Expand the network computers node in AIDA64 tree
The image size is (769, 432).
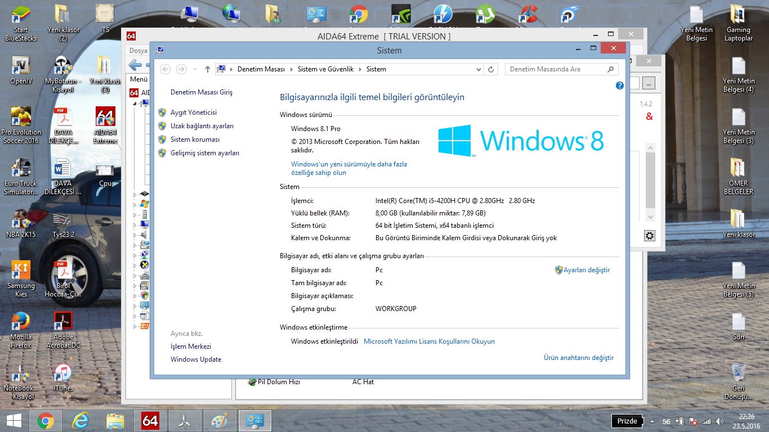coord(135,255)
